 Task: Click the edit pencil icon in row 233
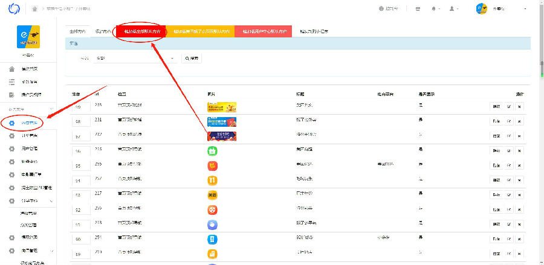(508, 107)
